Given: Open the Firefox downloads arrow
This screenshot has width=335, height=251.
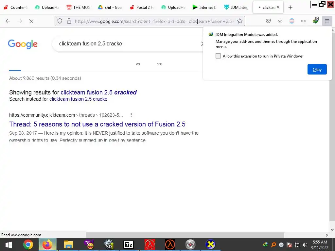Looking at the screenshot, I should click(280, 21).
